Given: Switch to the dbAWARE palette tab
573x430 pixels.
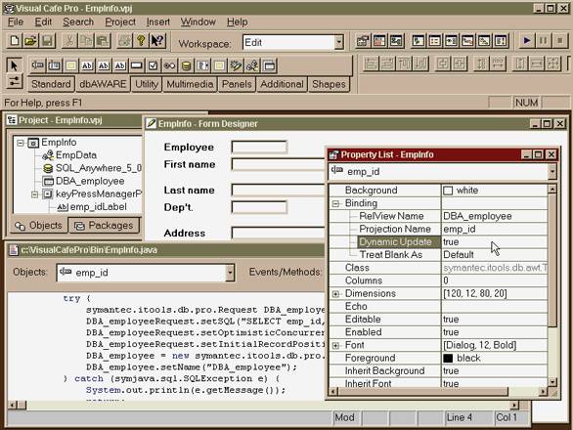Looking at the screenshot, I should click(x=103, y=84).
